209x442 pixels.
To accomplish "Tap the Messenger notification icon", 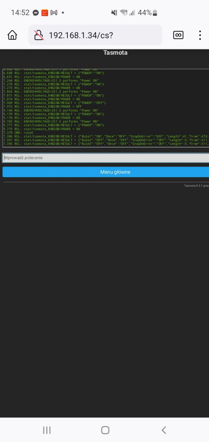I will coord(36,13).
